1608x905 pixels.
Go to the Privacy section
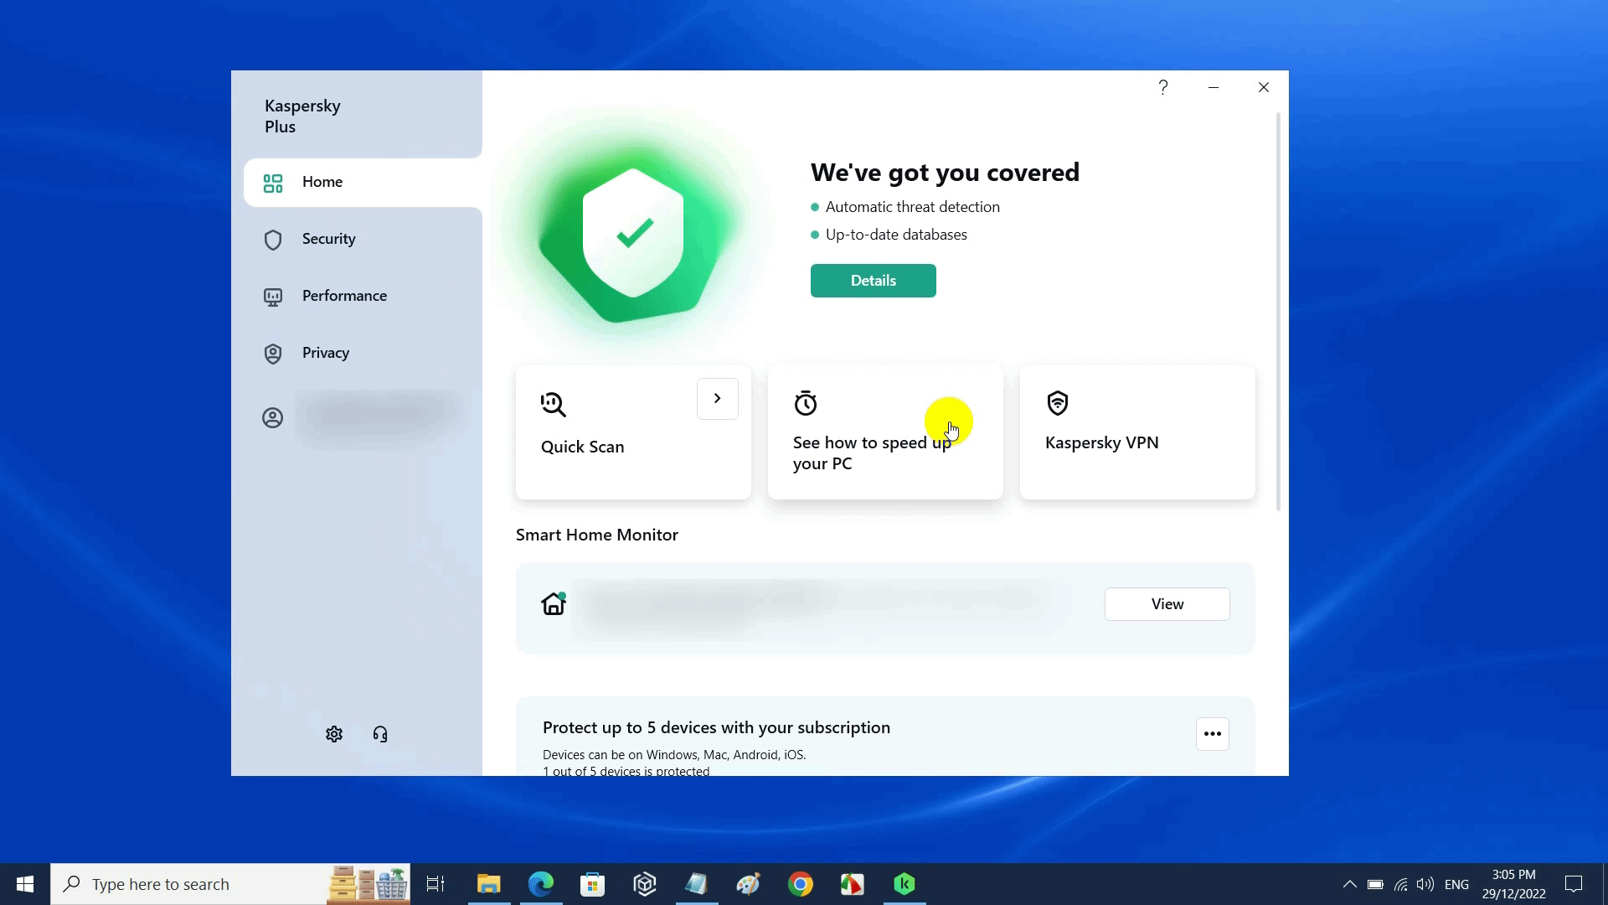coord(325,353)
